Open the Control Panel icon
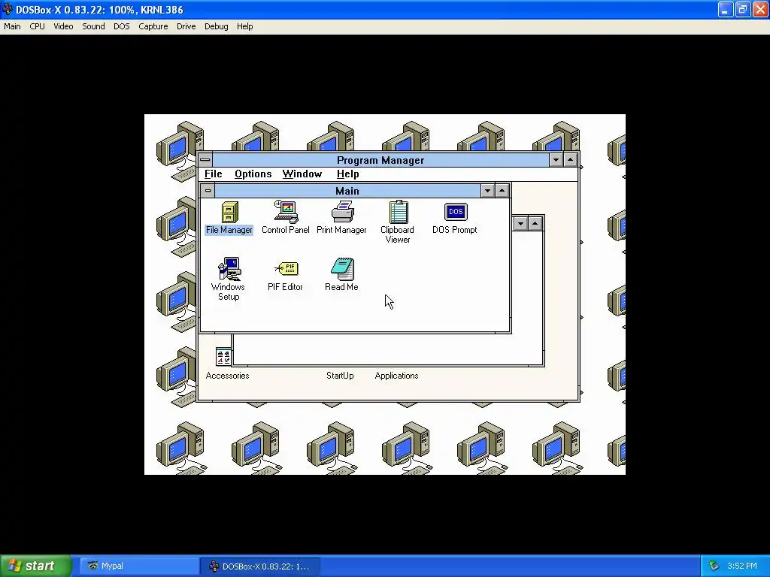Screen dimensions: 770x577 [286, 212]
